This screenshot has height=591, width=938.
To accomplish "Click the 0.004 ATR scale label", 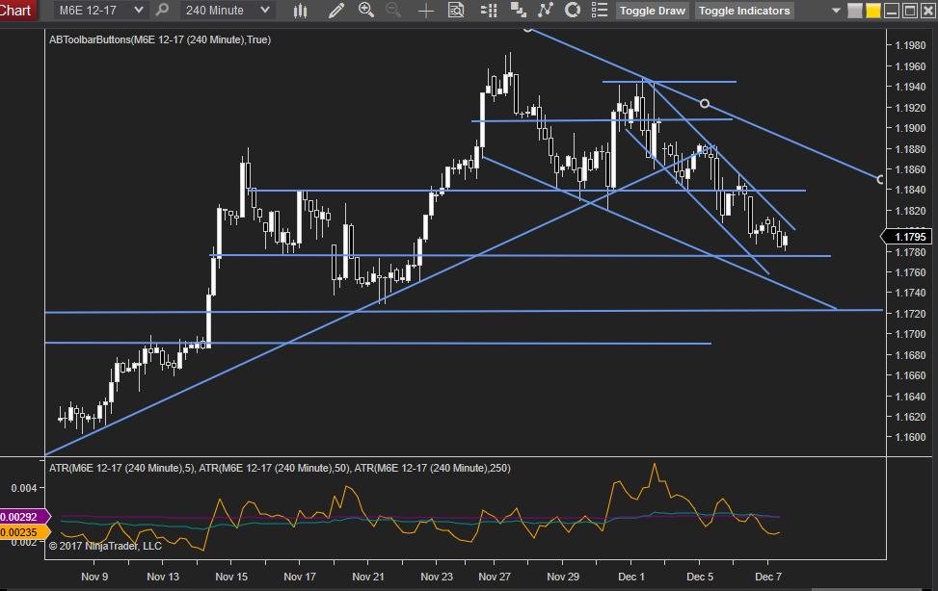I will (x=24, y=488).
